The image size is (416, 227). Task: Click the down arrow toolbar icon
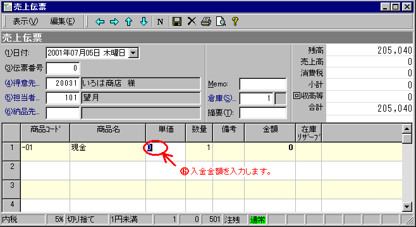[144, 21]
